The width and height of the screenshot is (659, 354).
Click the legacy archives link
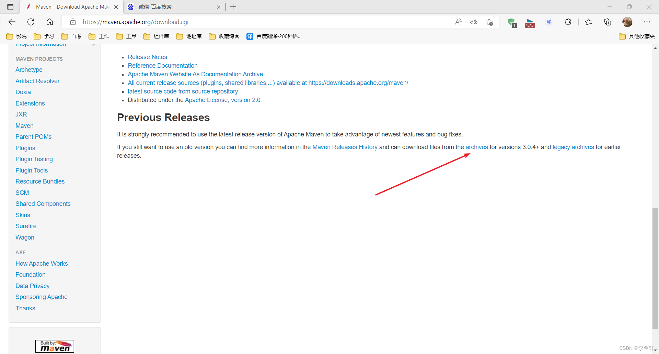click(573, 147)
